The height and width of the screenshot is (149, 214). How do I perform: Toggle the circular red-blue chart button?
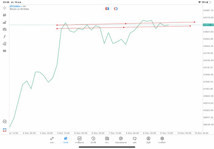[x=116, y=9]
